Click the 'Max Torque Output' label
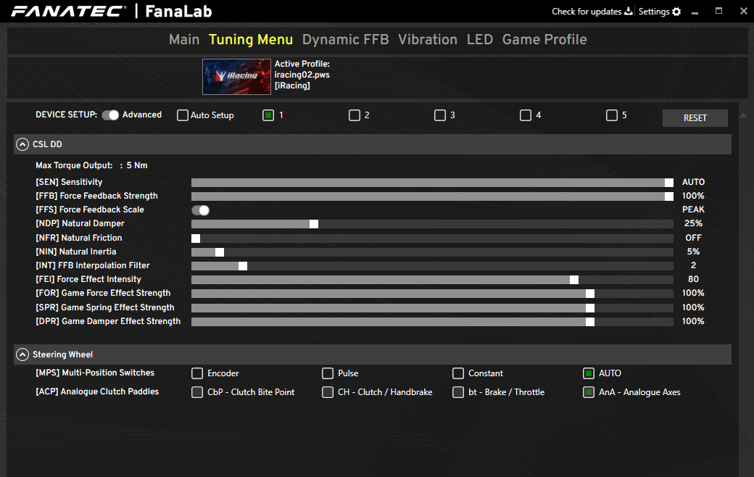This screenshot has width=754, height=477. (74, 165)
